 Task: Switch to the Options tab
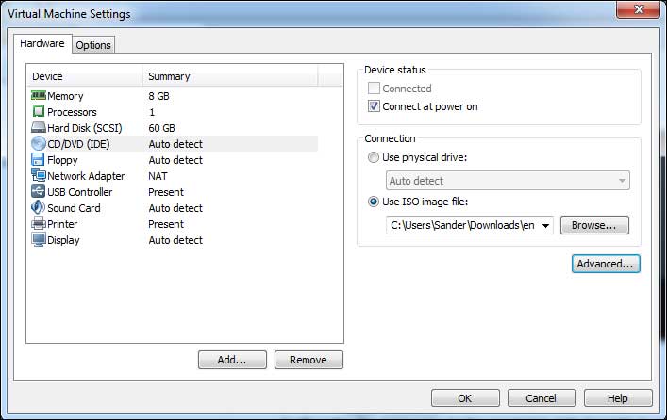coord(93,44)
